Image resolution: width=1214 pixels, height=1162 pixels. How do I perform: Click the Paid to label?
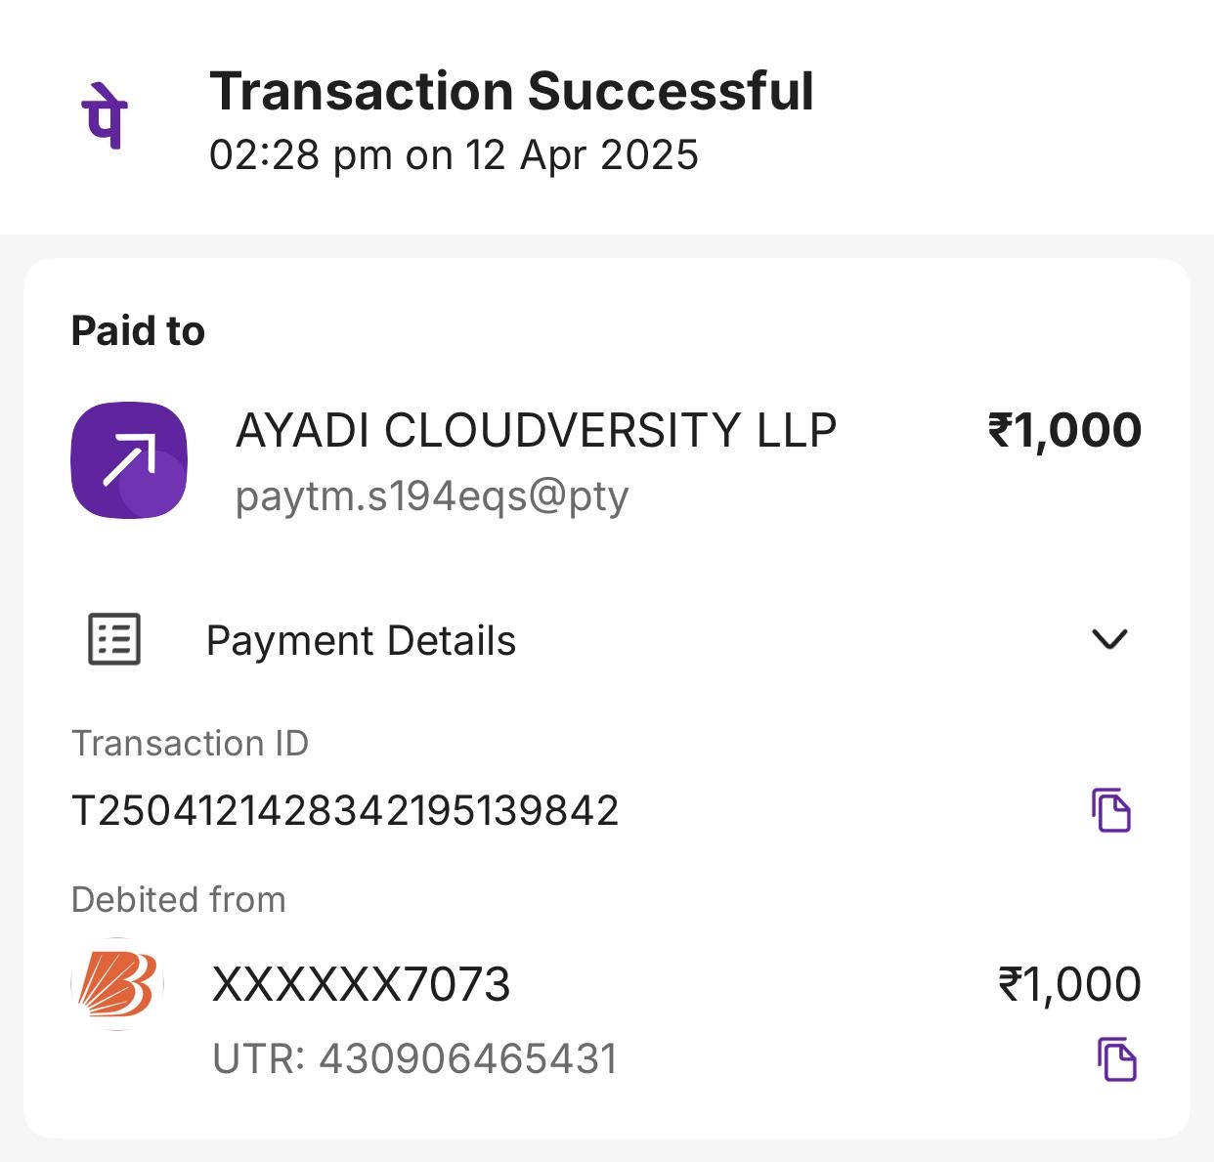138,331
